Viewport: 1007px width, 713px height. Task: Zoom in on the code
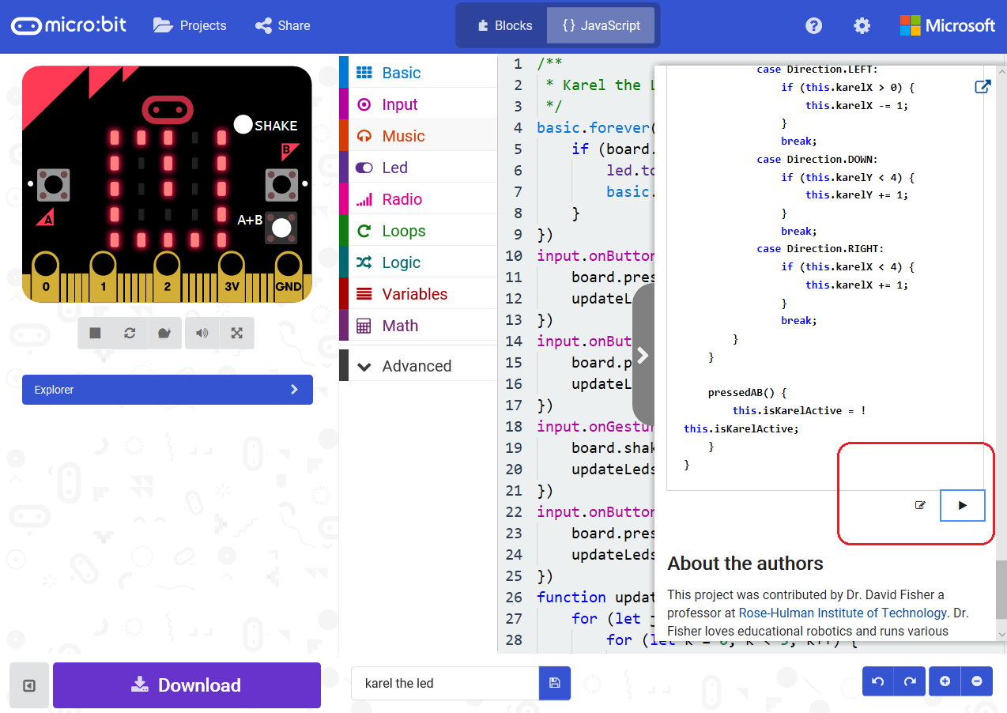point(944,681)
